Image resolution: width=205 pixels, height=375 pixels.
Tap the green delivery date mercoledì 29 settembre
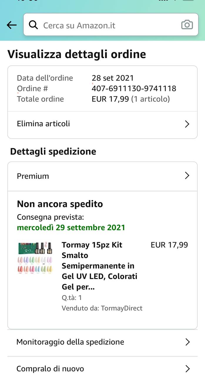point(71,228)
